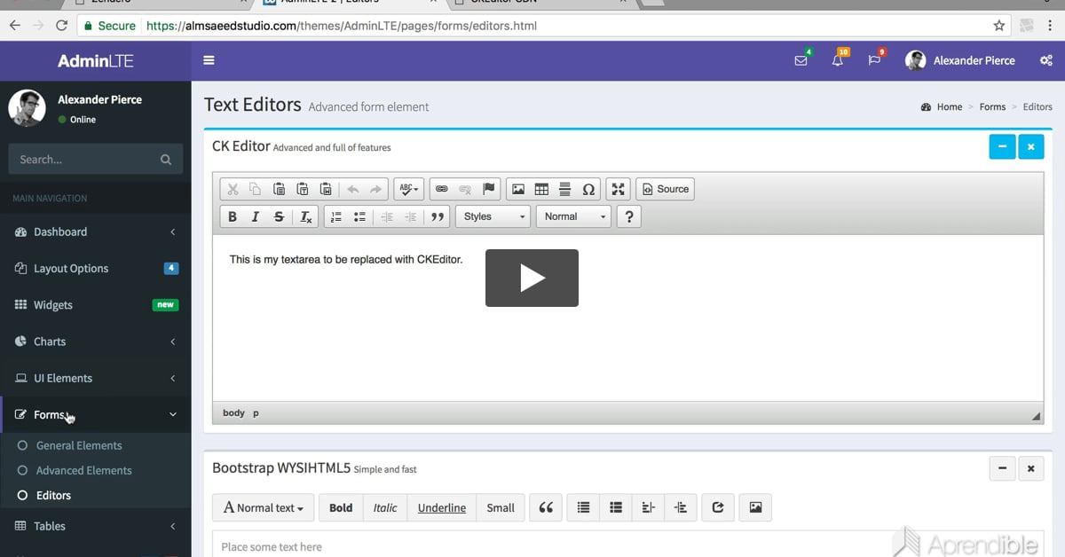Screen dimensions: 1065x557
Task: Expand the Charts menu
Action: (95, 341)
